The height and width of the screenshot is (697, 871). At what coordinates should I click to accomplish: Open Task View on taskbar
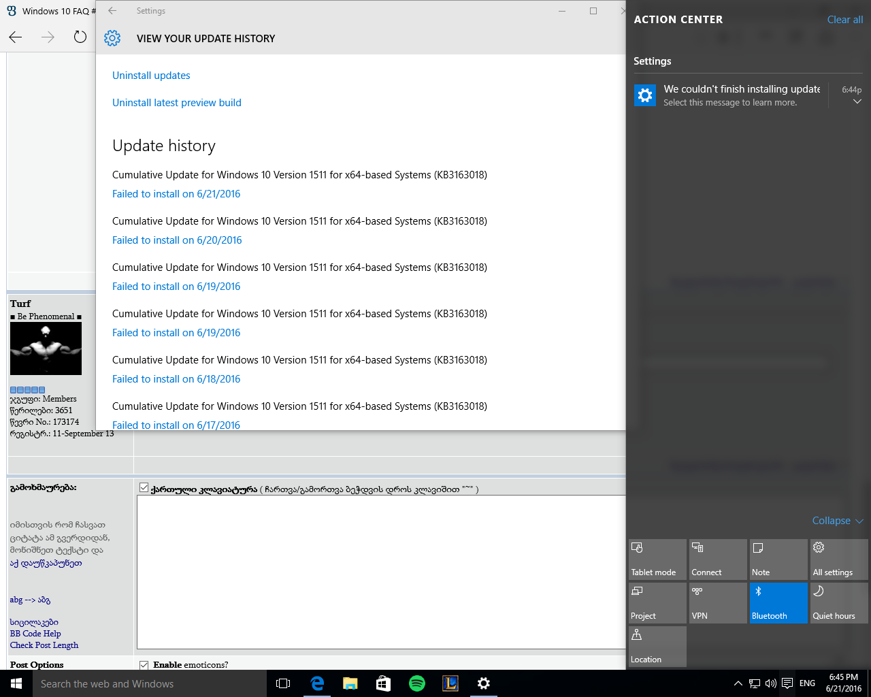(x=283, y=683)
